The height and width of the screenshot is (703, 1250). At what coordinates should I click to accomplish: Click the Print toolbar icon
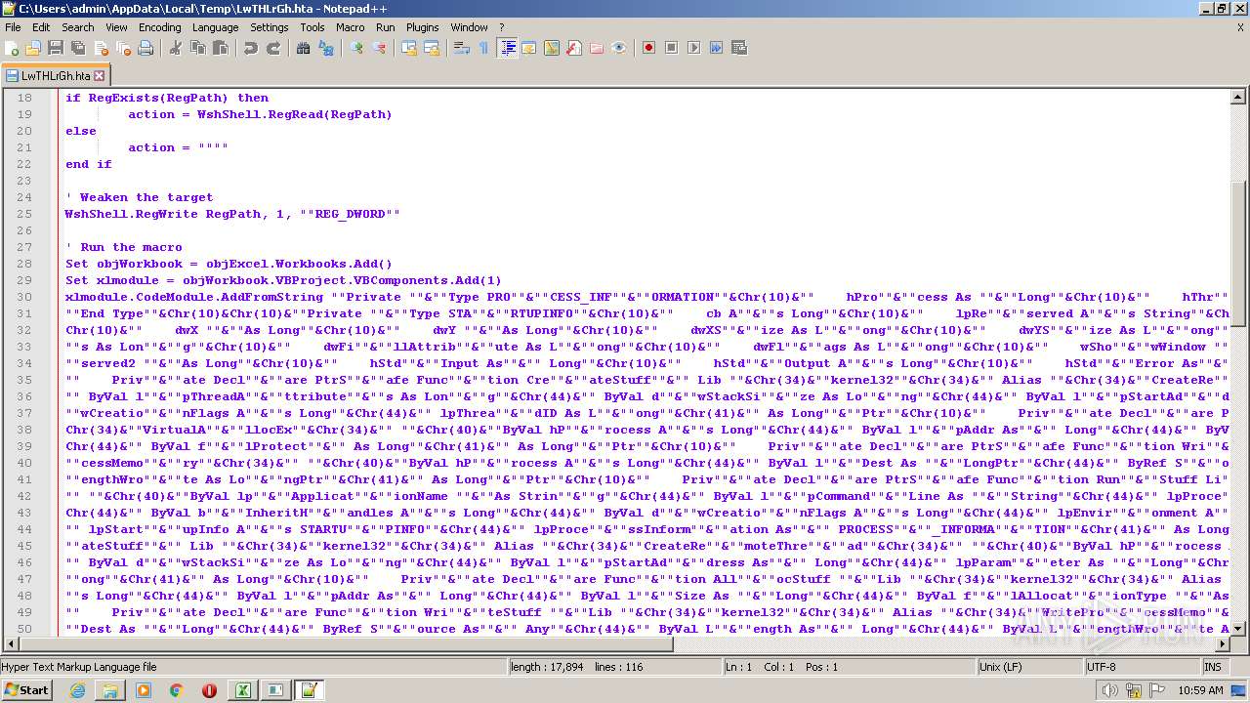146,48
